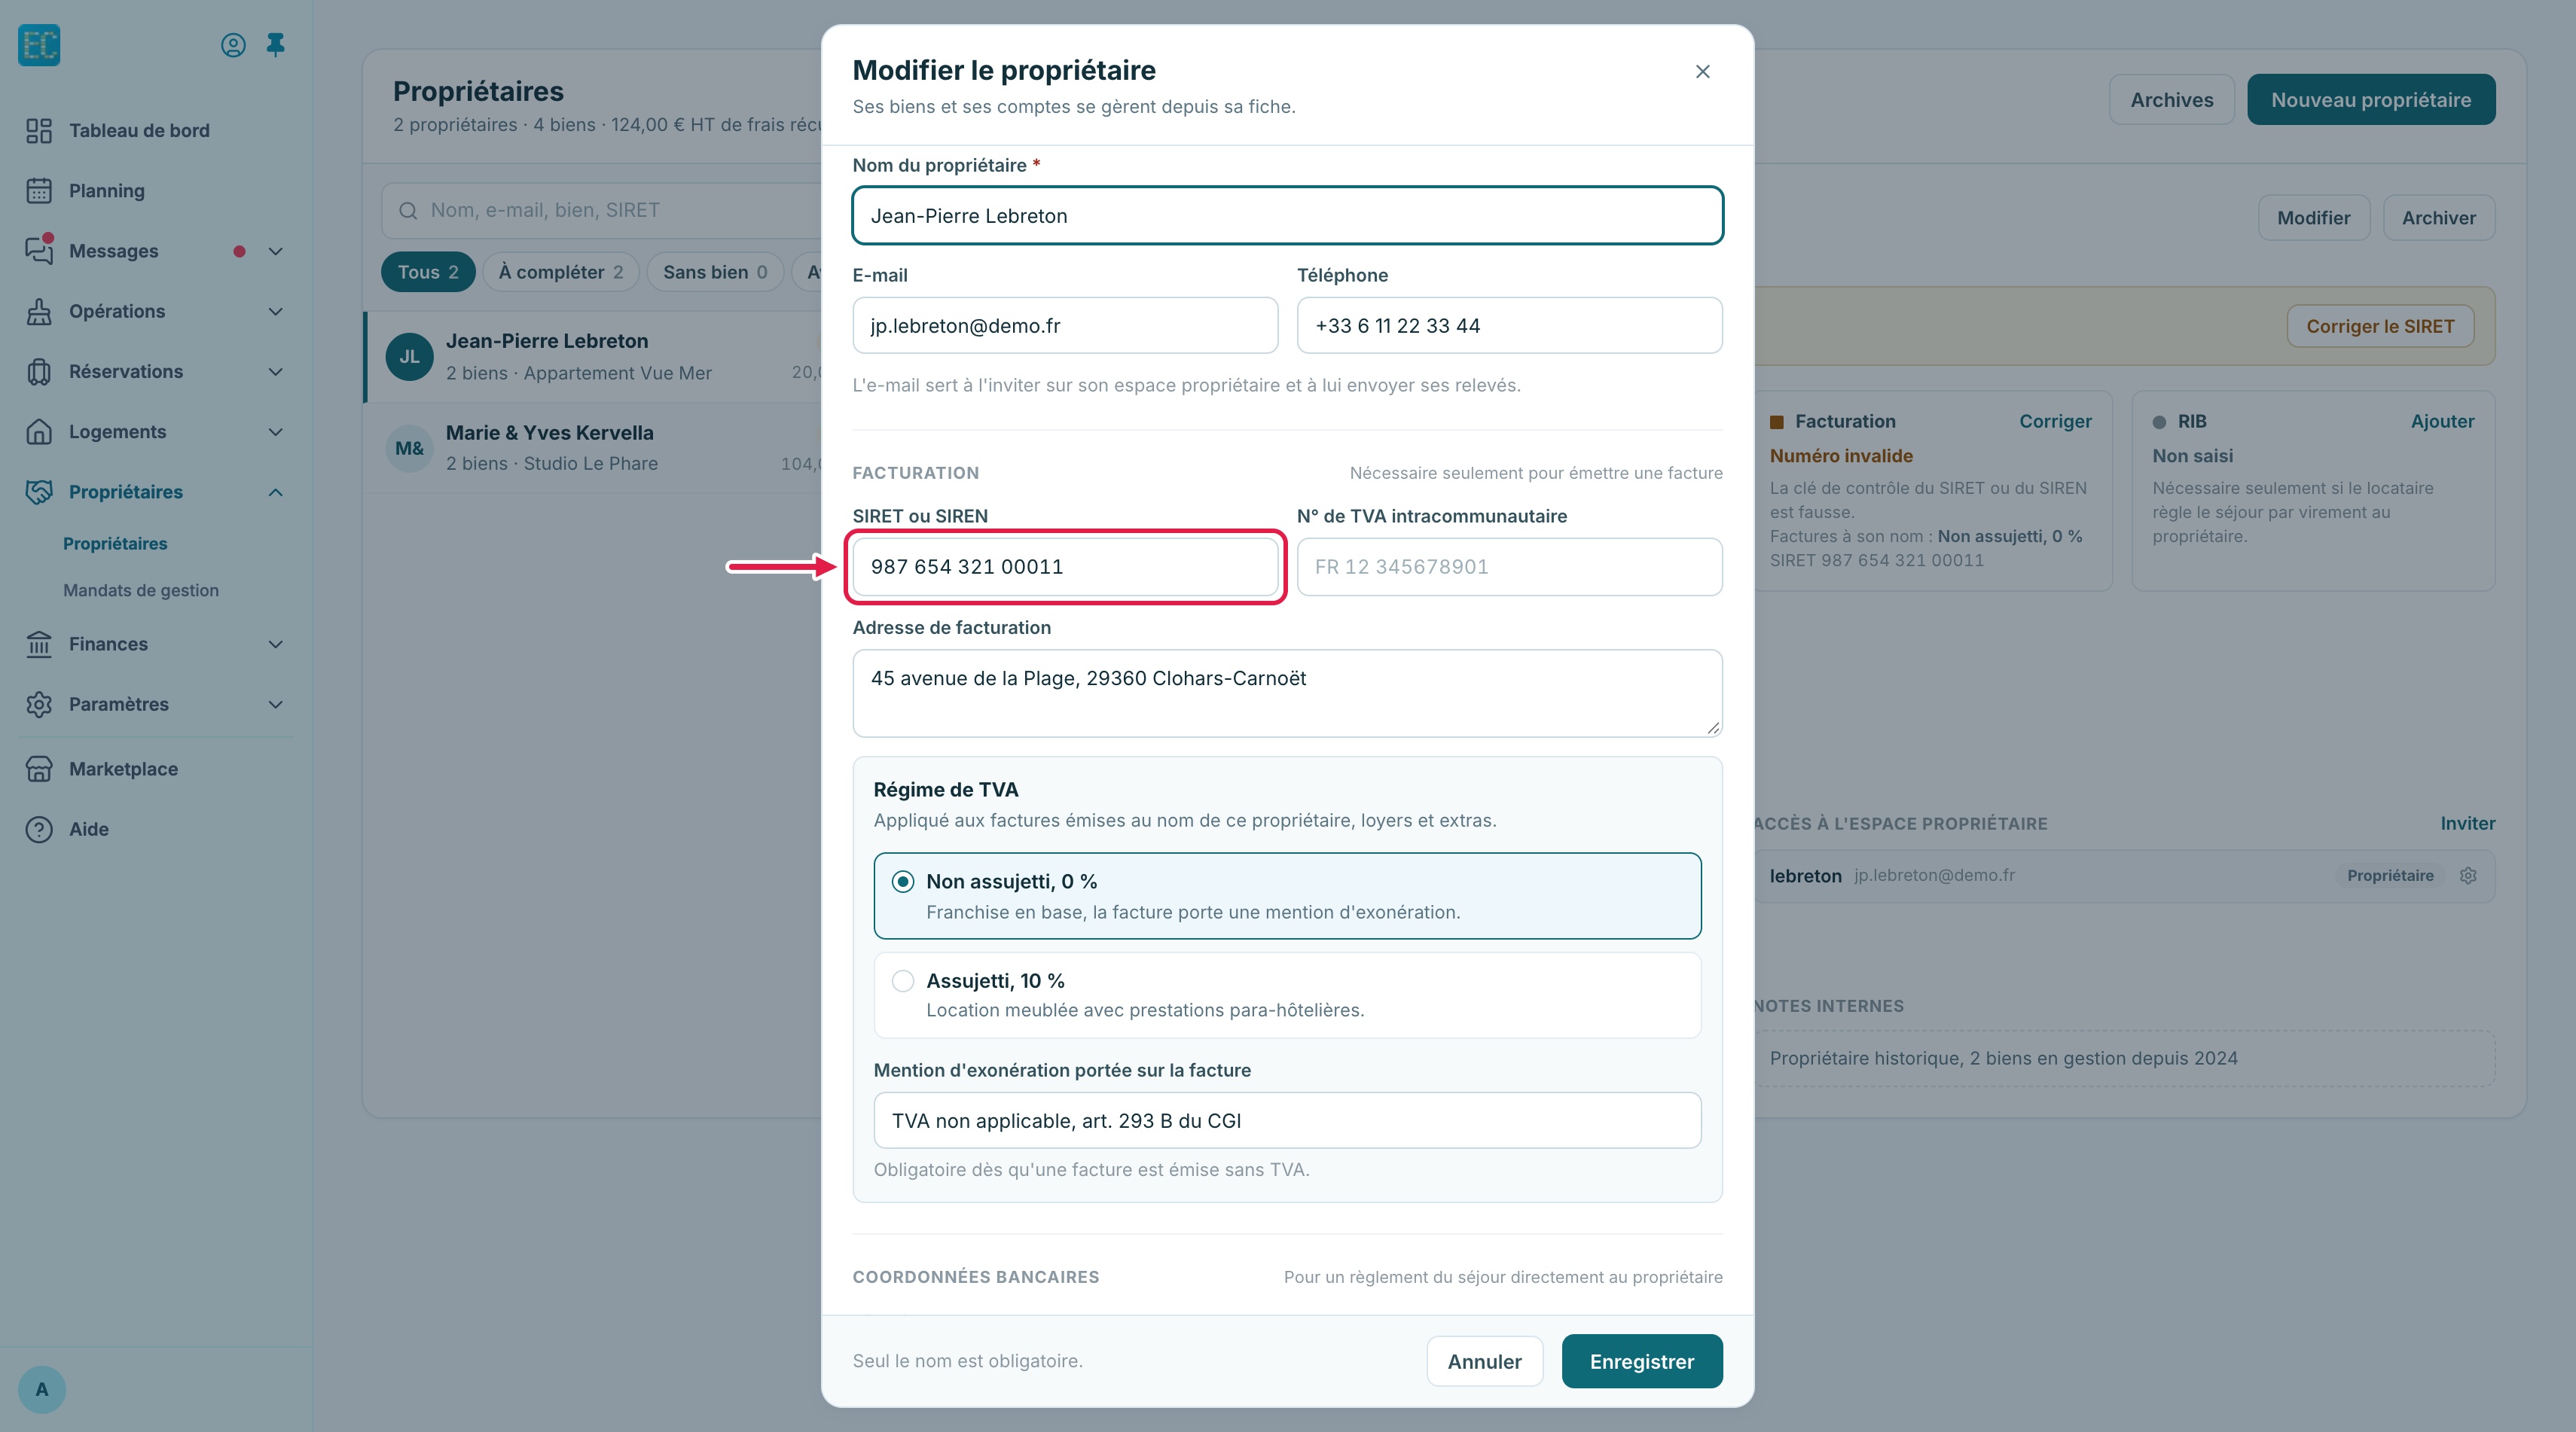
Task: Select the À compléter filter tab
Action: click(x=561, y=272)
